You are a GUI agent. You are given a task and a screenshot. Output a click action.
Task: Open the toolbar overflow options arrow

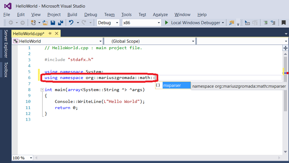[x=238, y=24]
